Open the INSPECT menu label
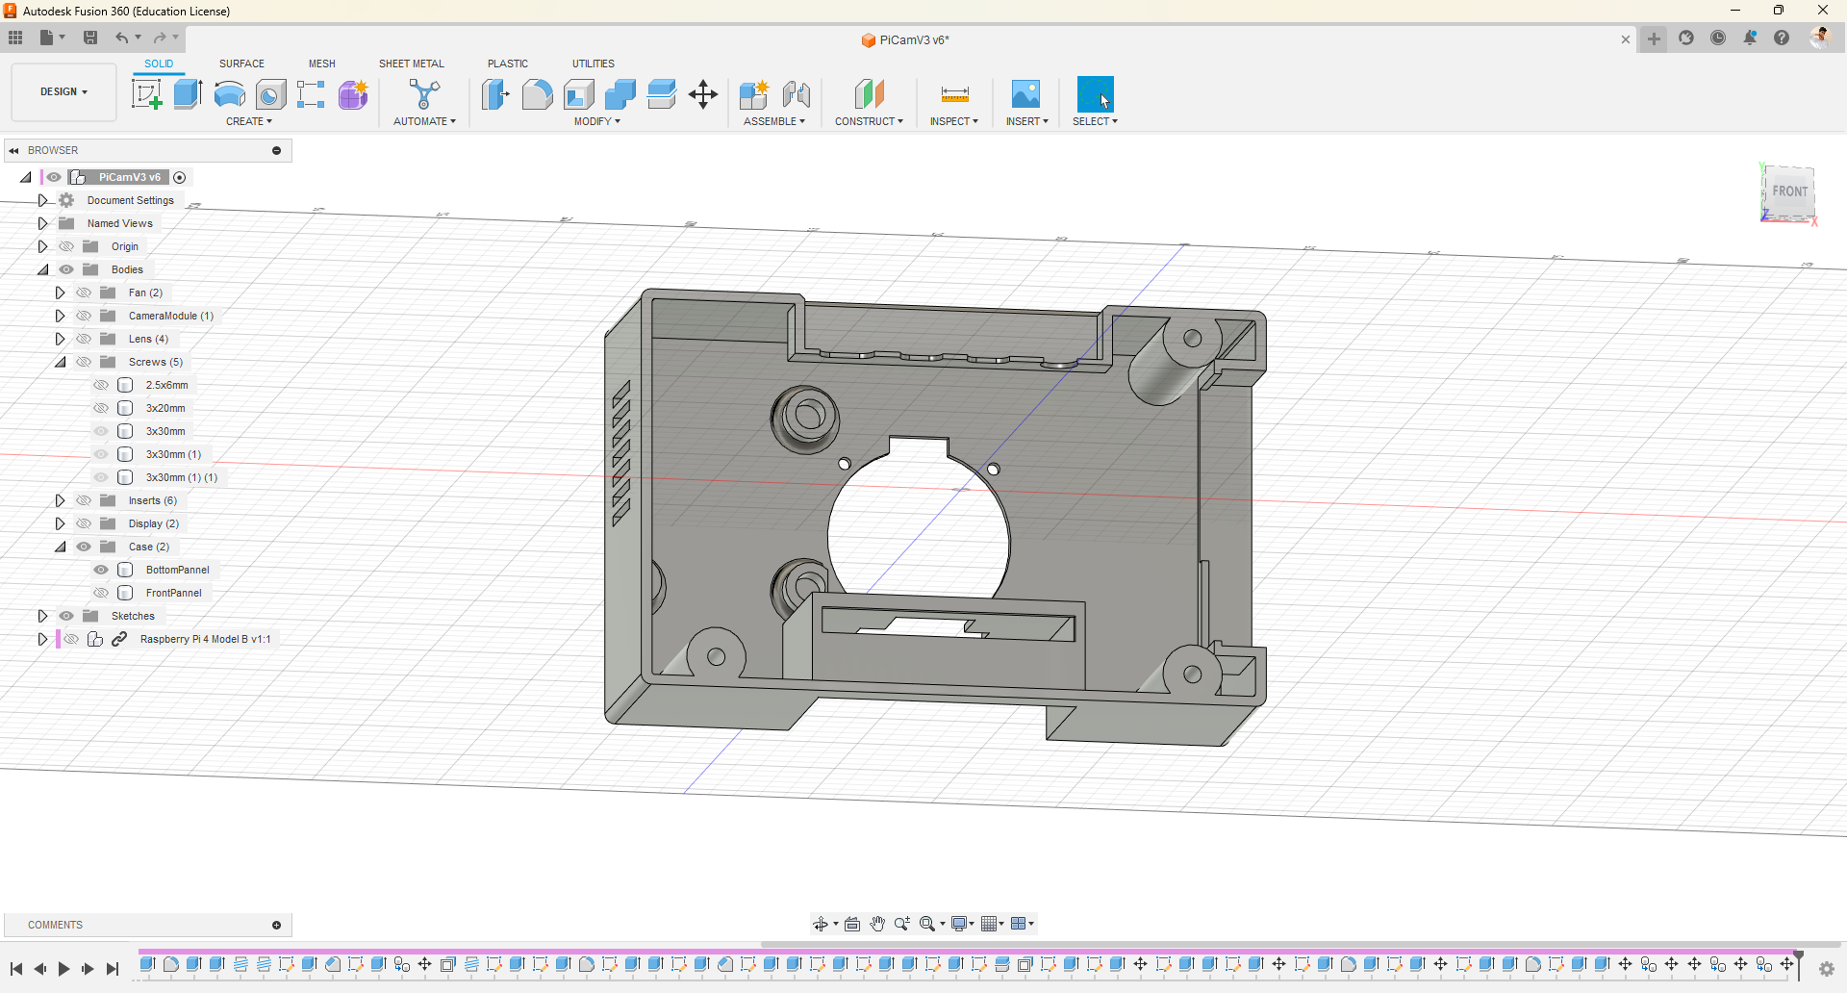Viewport: 1847px width, 993px height. pos(954,121)
